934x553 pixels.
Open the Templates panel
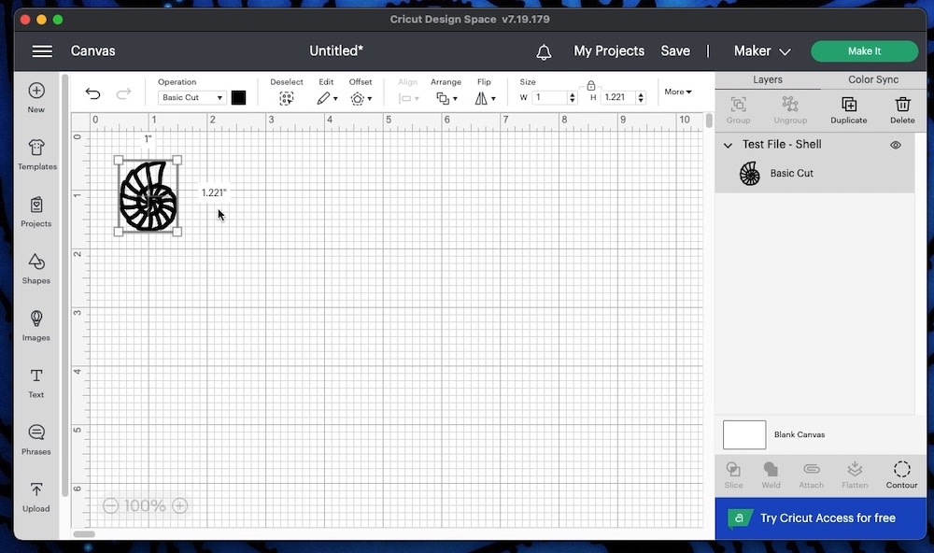pyautogui.click(x=37, y=155)
